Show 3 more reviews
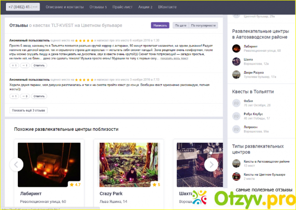Screen dimensions: 296x210 pos(29,110)
